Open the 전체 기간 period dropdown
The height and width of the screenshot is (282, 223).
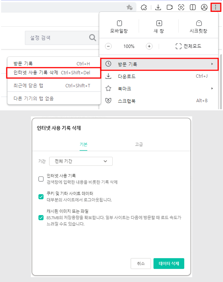81,161
